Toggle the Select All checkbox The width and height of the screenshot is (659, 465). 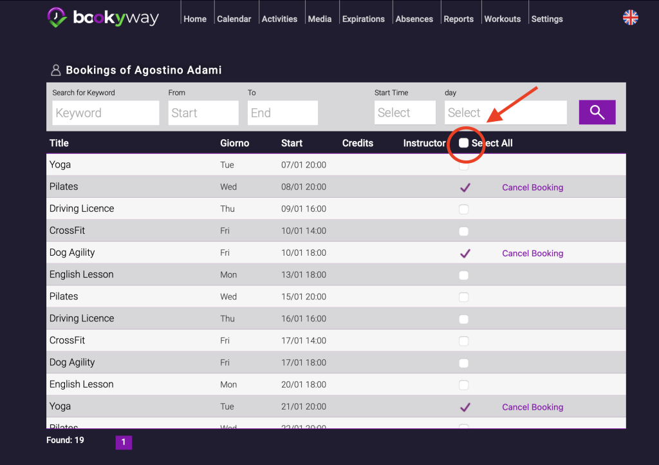pyautogui.click(x=463, y=143)
